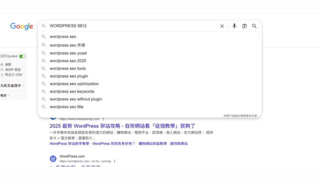This screenshot has height=179, width=319.
Task: Expand the 地方 section
Action: 5,95
